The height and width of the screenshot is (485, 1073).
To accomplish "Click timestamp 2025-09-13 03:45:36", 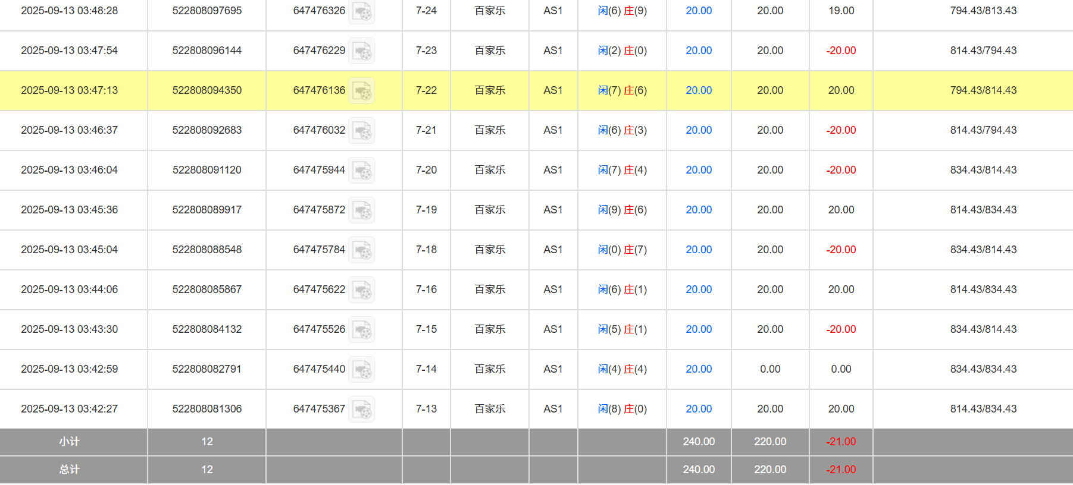I will pos(70,210).
